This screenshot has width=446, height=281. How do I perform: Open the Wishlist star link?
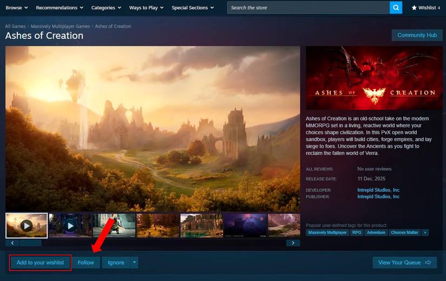pos(426,8)
